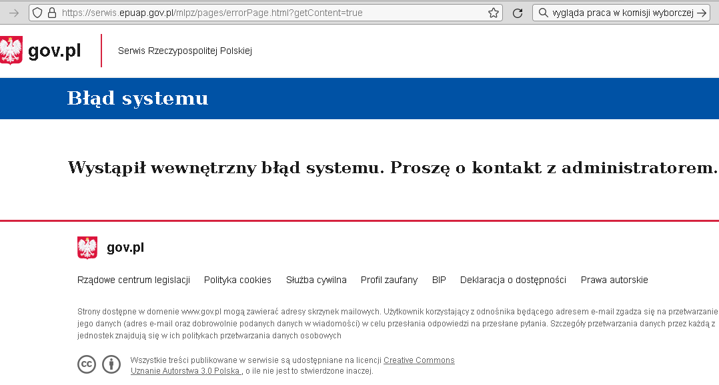Viewport: 719px width, 385px height.
Task: Click the attribution circle icon next to CC
Action: click(111, 364)
